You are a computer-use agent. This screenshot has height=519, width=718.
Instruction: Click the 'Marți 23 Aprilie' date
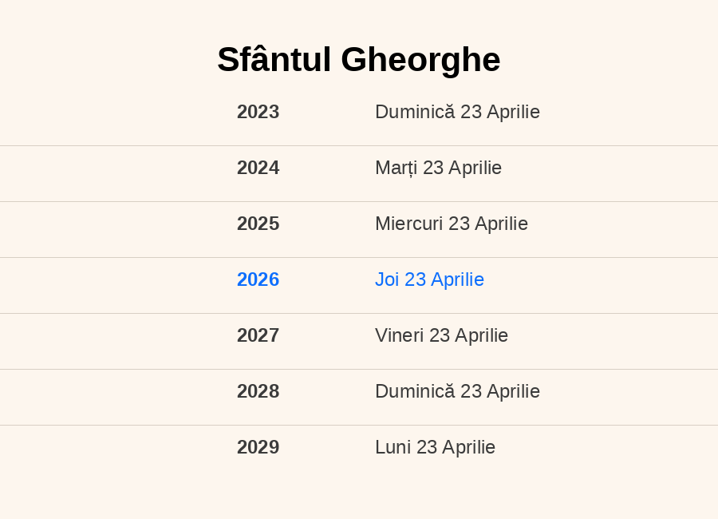point(438,168)
